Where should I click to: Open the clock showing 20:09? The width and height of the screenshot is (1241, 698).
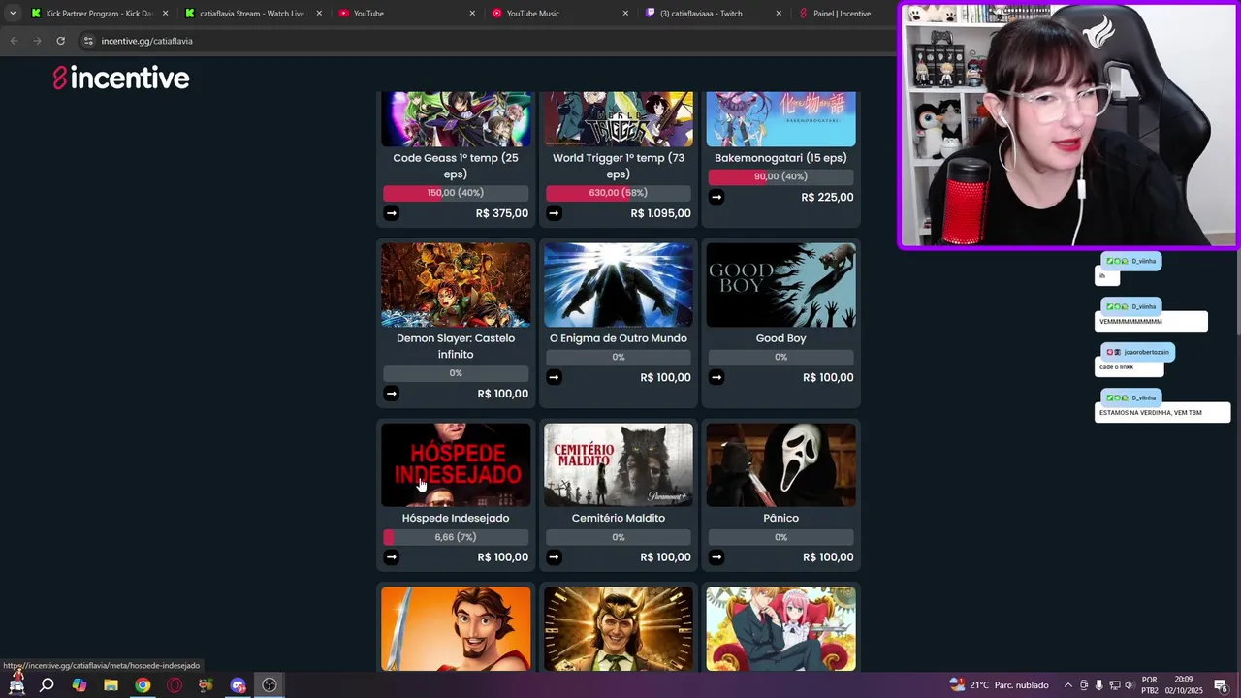click(1182, 685)
